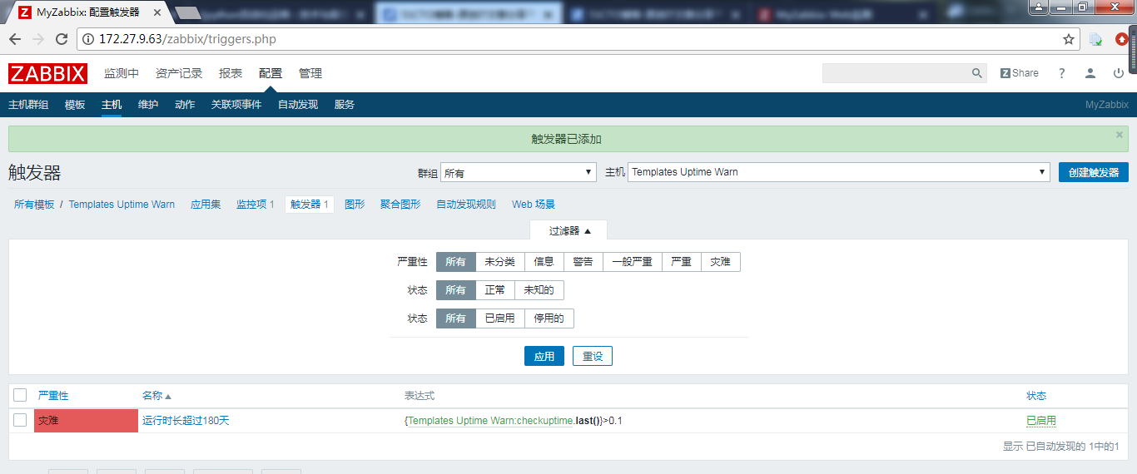The width and height of the screenshot is (1137, 474).
Task: Filter state by 正常
Action: tap(495, 290)
